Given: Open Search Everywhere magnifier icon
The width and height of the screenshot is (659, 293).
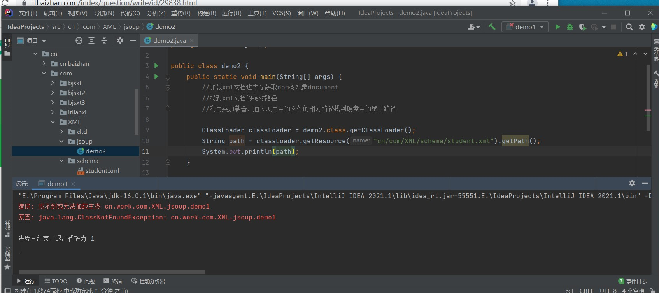Looking at the screenshot, I should [x=629, y=27].
